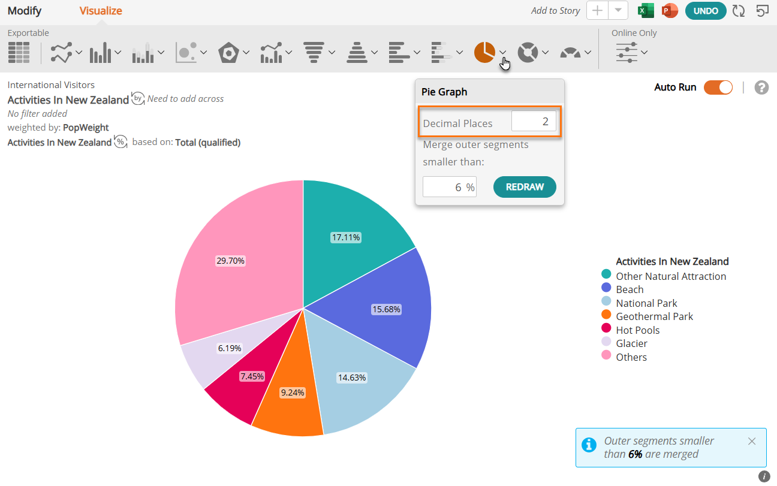Viewport: 777px width, 486px height.
Task: Expand line graph options arrow
Action: click(x=79, y=53)
